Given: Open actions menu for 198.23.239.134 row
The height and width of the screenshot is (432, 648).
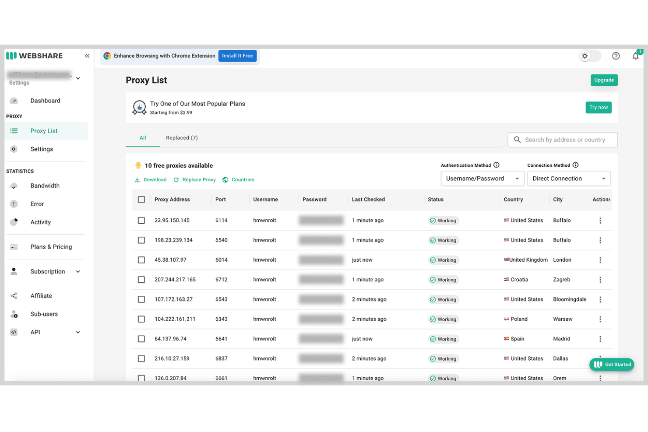Looking at the screenshot, I should pyautogui.click(x=600, y=240).
